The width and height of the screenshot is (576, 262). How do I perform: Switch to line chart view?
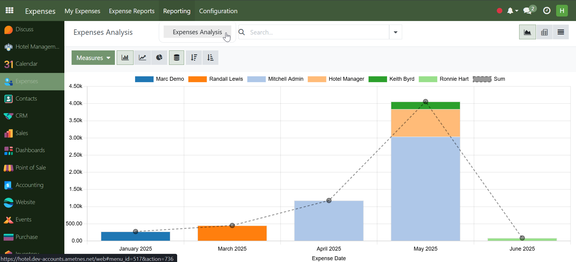point(142,58)
